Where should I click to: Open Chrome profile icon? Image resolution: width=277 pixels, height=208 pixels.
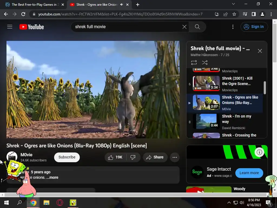[262, 14]
